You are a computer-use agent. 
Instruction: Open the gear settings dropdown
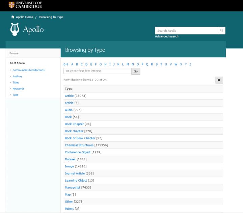(x=219, y=80)
